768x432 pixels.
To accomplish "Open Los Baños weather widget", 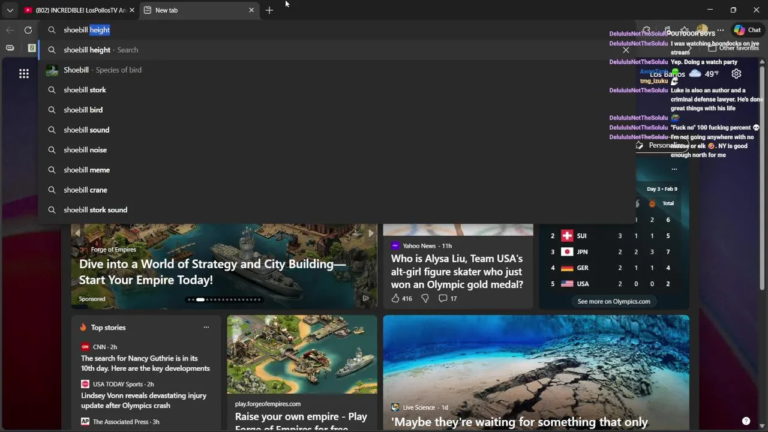I will pos(684,74).
